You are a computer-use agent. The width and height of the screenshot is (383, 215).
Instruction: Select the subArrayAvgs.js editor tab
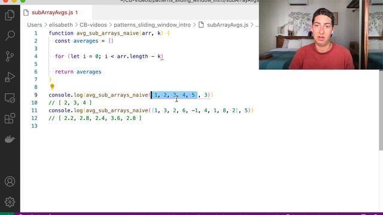[56, 13]
